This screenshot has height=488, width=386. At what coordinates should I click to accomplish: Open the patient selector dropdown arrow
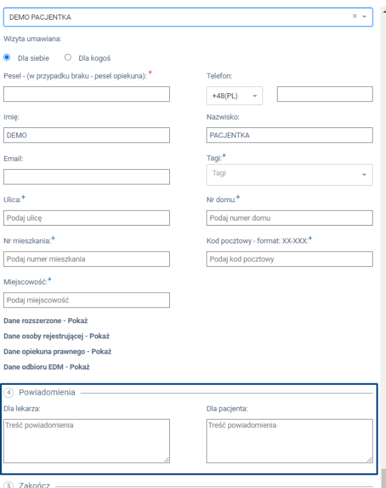click(x=364, y=17)
